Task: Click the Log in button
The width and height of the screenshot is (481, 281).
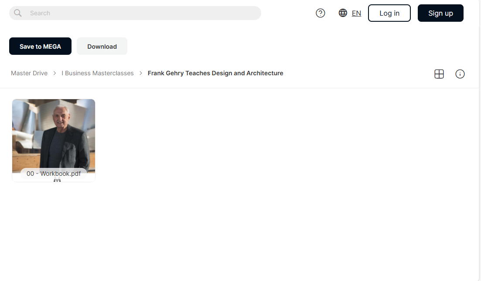Action: pos(389,13)
